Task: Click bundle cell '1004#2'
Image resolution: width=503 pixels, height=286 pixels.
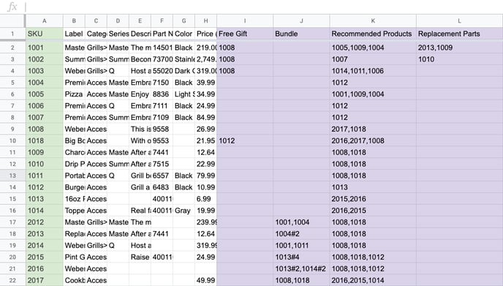Action: click(x=301, y=233)
